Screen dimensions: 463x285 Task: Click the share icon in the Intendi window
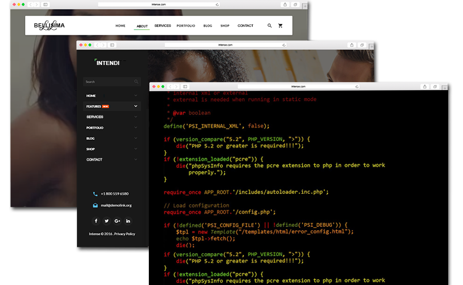click(352, 45)
